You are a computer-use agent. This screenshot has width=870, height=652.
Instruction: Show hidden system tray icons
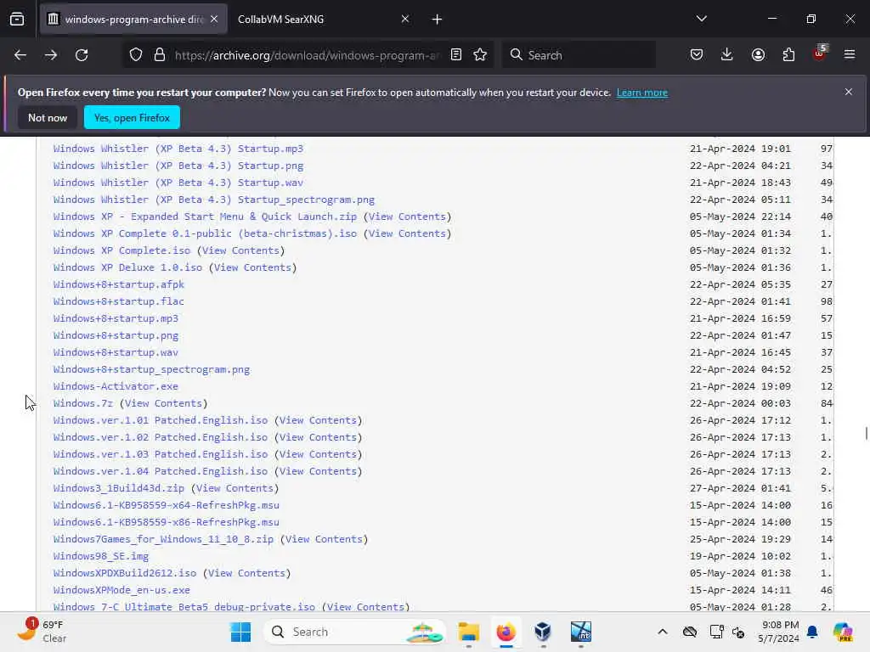point(663,632)
